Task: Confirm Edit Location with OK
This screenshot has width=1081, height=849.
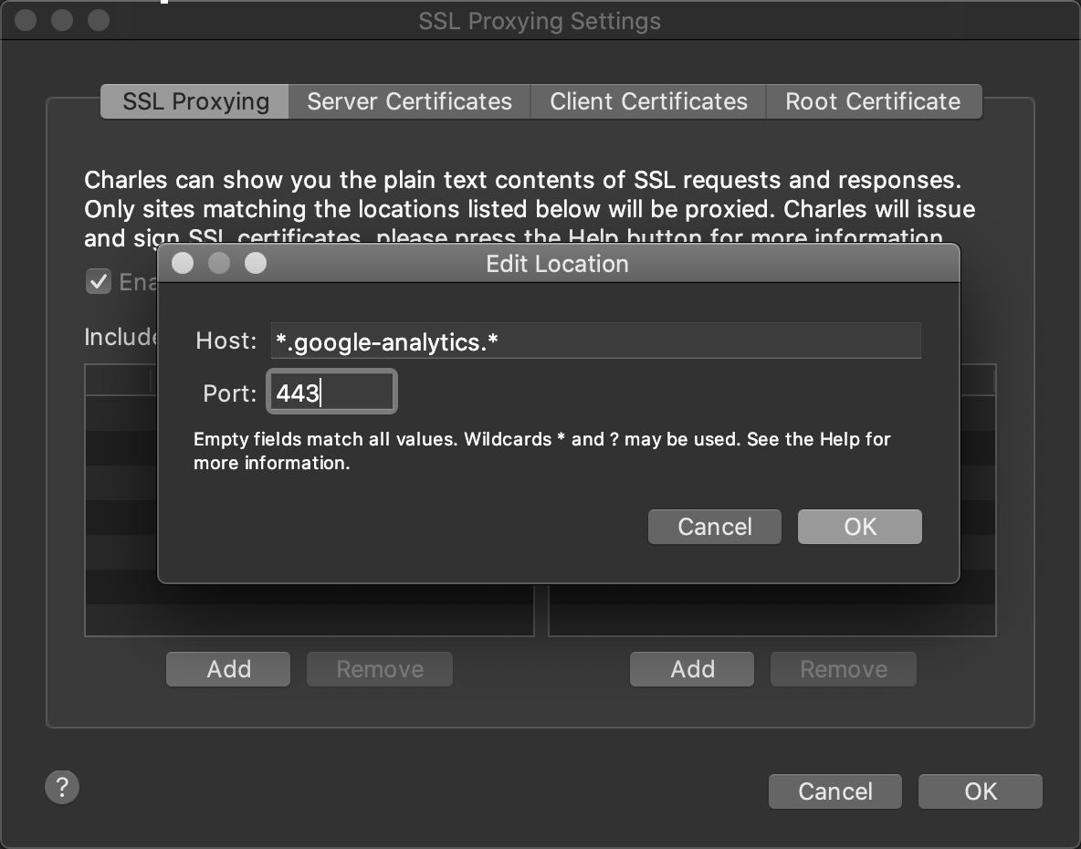Action: 859,527
